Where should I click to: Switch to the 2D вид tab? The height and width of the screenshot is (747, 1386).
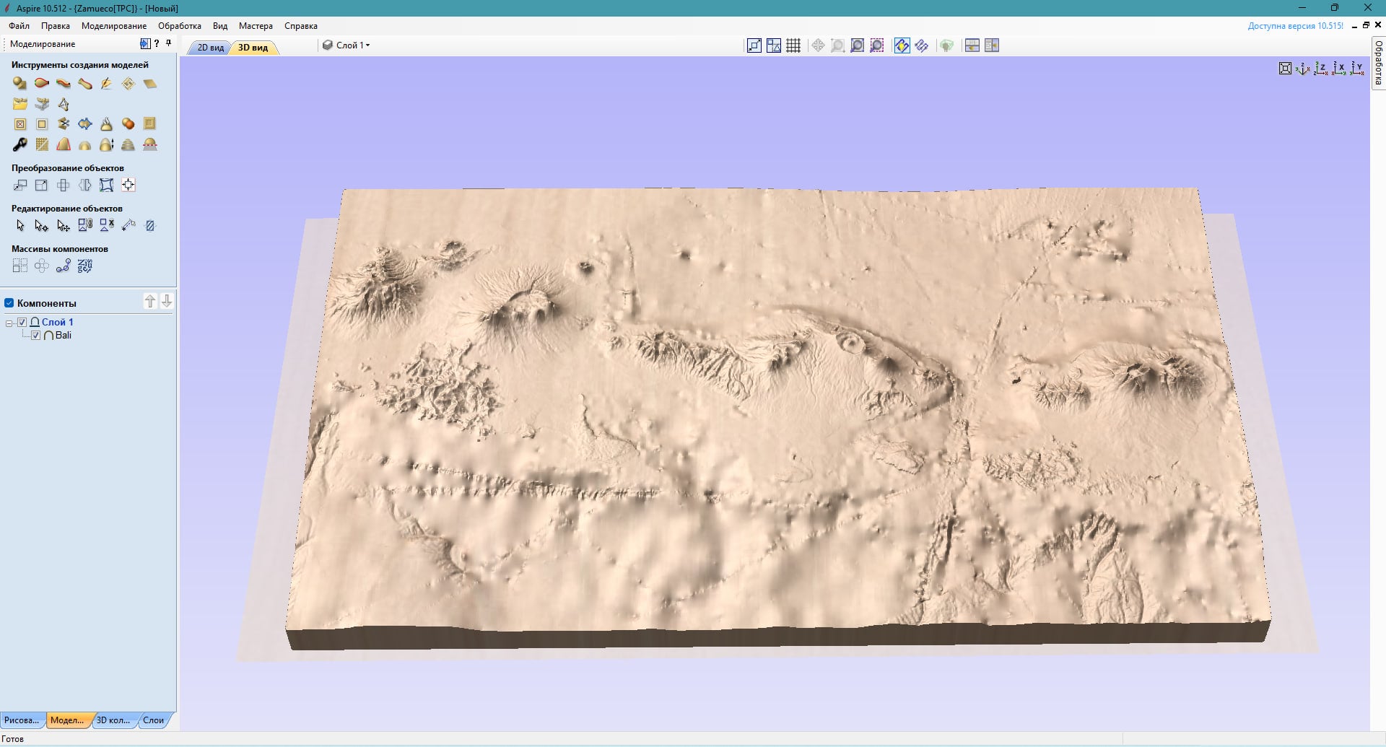click(210, 48)
